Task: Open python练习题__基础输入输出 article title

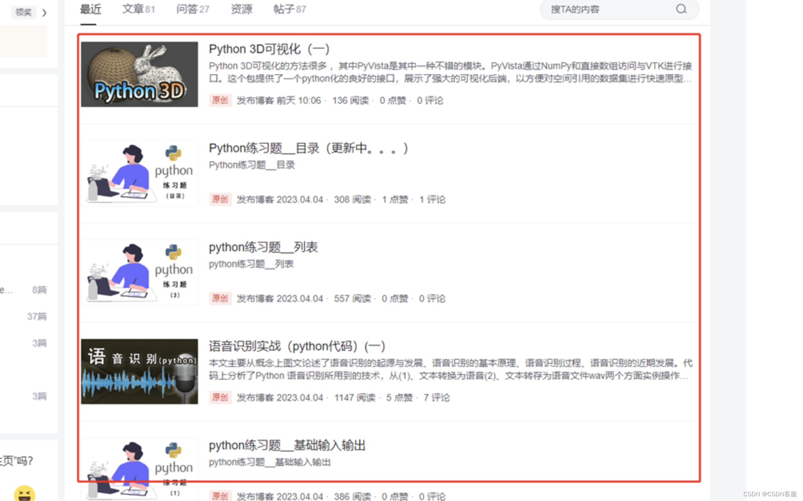Action: [287, 445]
